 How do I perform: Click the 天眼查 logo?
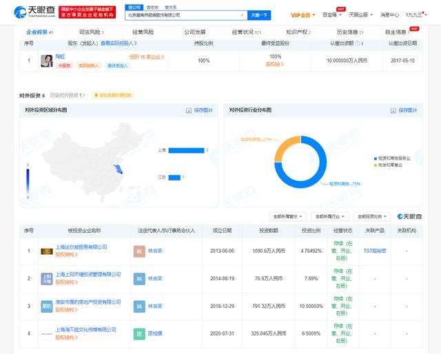pyautogui.click(x=34, y=12)
